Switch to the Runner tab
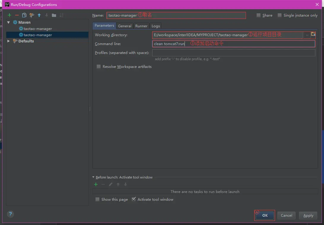Image resolution: width=324 pixels, height=225 pixels. coord(141,26)
